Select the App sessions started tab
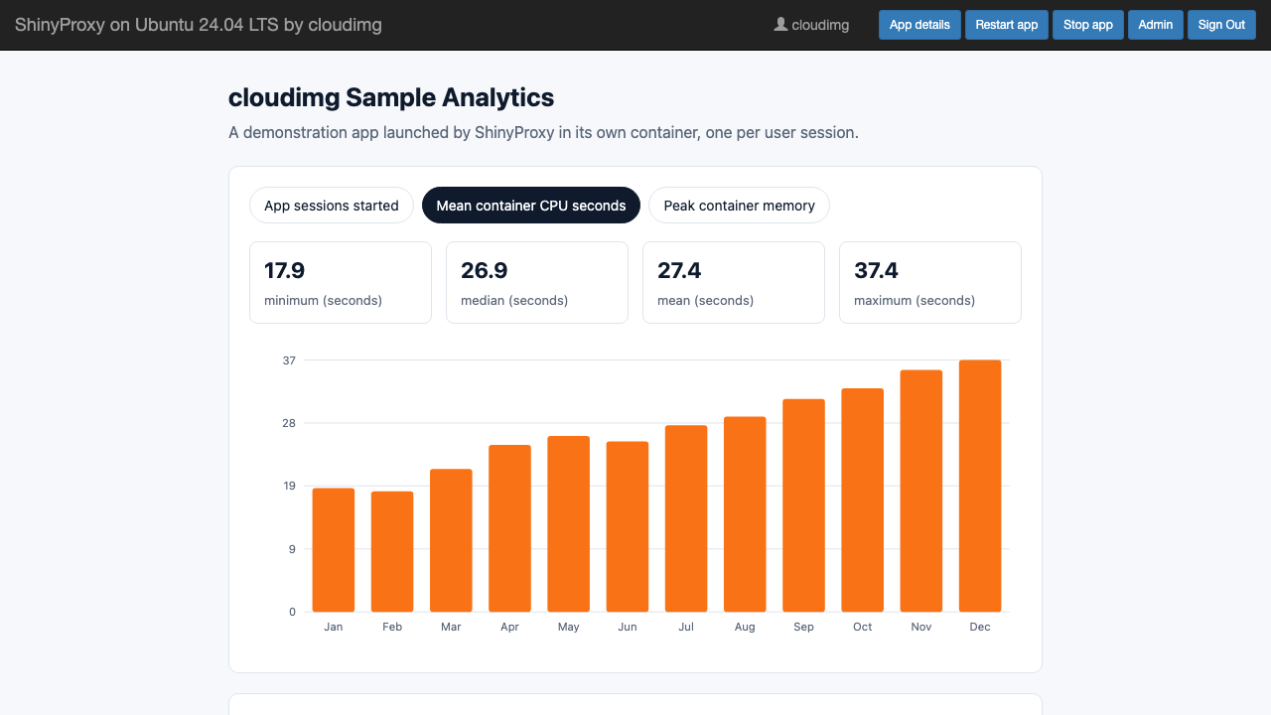This screenshot has height=715, width=1271. click(x=332, y=206)
